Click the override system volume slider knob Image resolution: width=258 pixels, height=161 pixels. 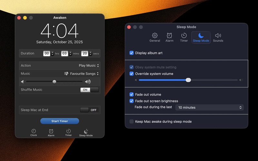pyautogui.click(x=188, y=80)
